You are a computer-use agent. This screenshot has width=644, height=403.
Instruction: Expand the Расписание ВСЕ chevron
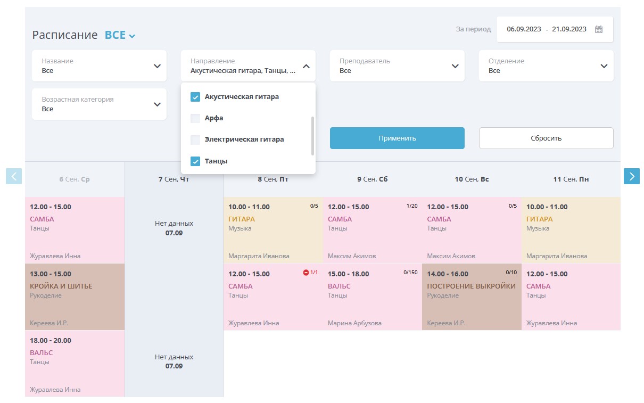132,36
